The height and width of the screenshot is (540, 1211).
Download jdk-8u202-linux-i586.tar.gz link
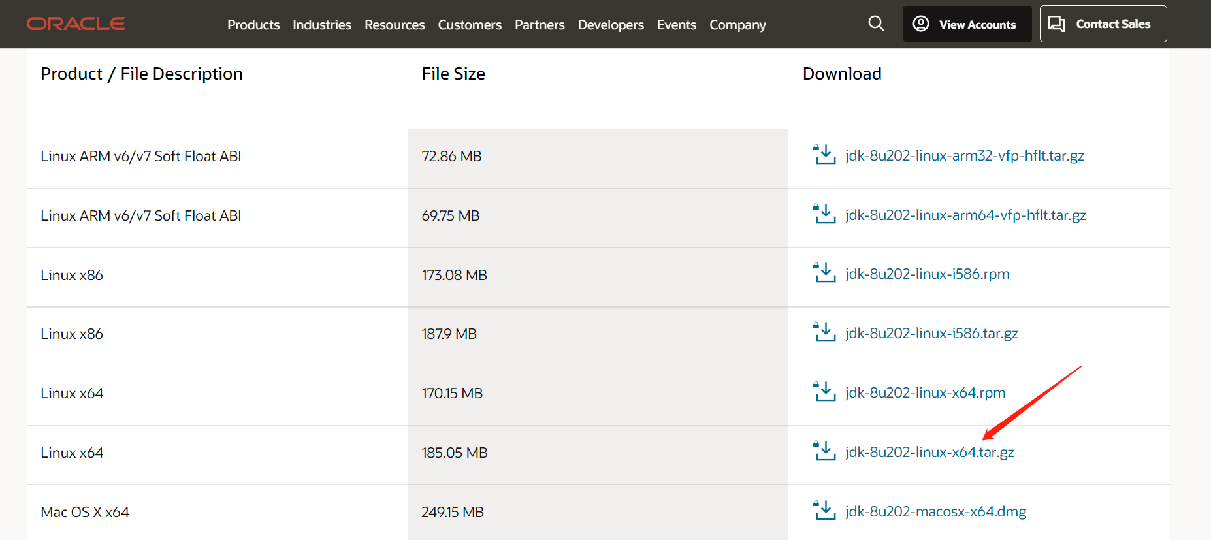931,333
